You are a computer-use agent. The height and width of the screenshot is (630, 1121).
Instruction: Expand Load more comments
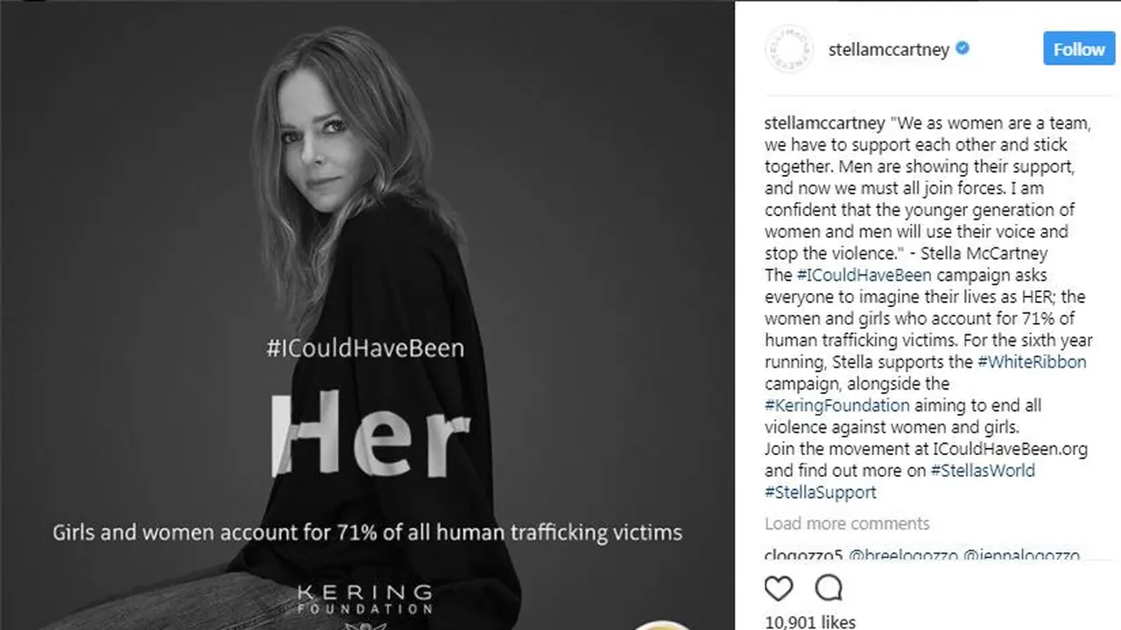point(847,524)
